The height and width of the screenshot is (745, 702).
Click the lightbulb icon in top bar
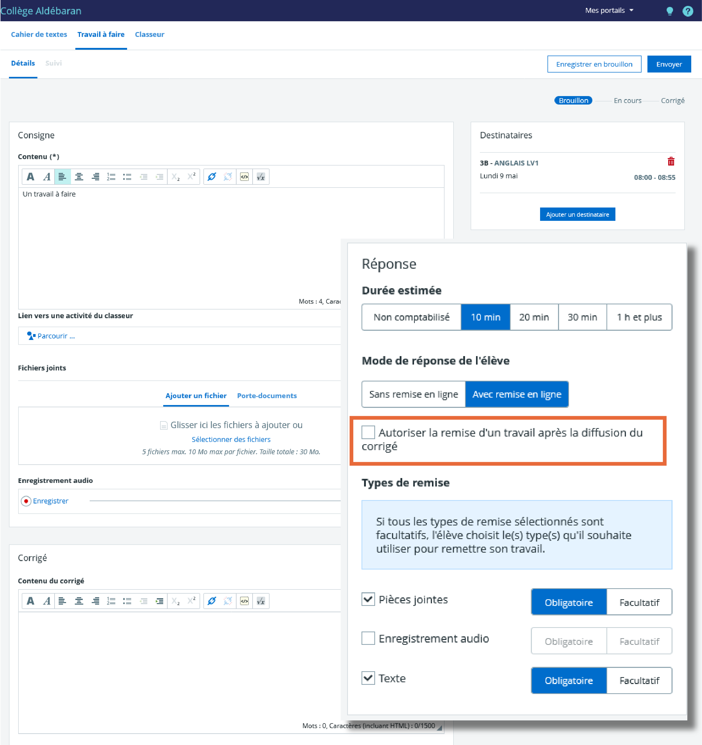(669, 11)
